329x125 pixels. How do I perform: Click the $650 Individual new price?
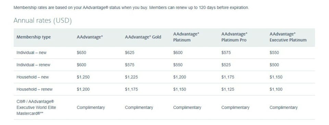(82, 53)
